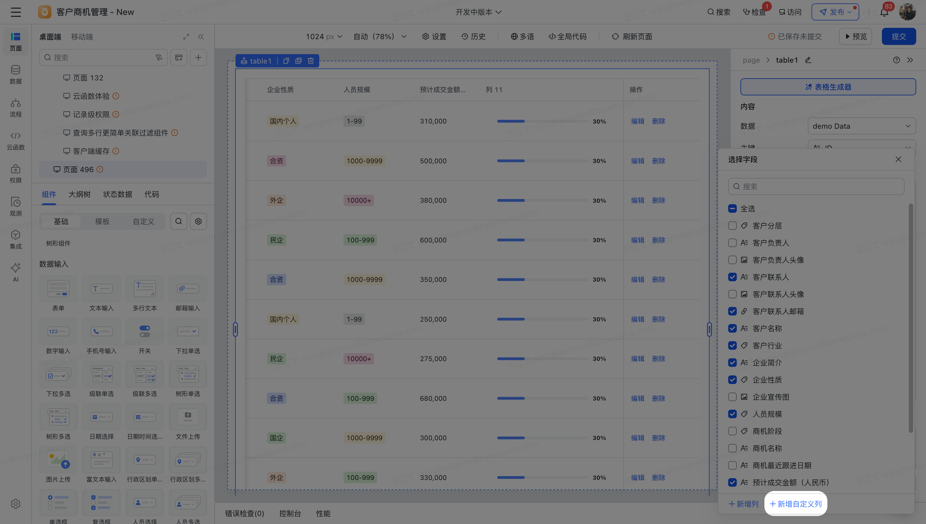
Task: Collapse the left page panel with double-chevron
Action: coord(201,37)
